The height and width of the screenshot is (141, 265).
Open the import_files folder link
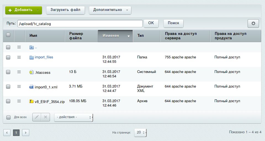[x=44, y=57]
